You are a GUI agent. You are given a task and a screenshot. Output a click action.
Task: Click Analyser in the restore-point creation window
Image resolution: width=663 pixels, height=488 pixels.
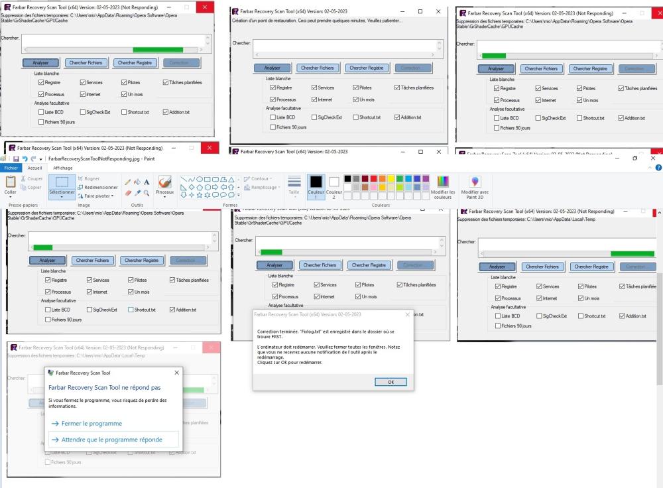click(x=272, y=68)
